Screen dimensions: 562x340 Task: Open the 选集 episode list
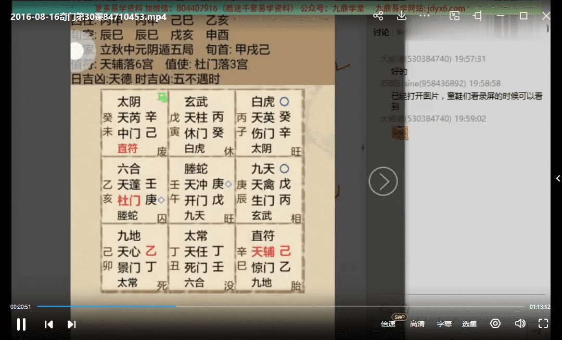469,324
